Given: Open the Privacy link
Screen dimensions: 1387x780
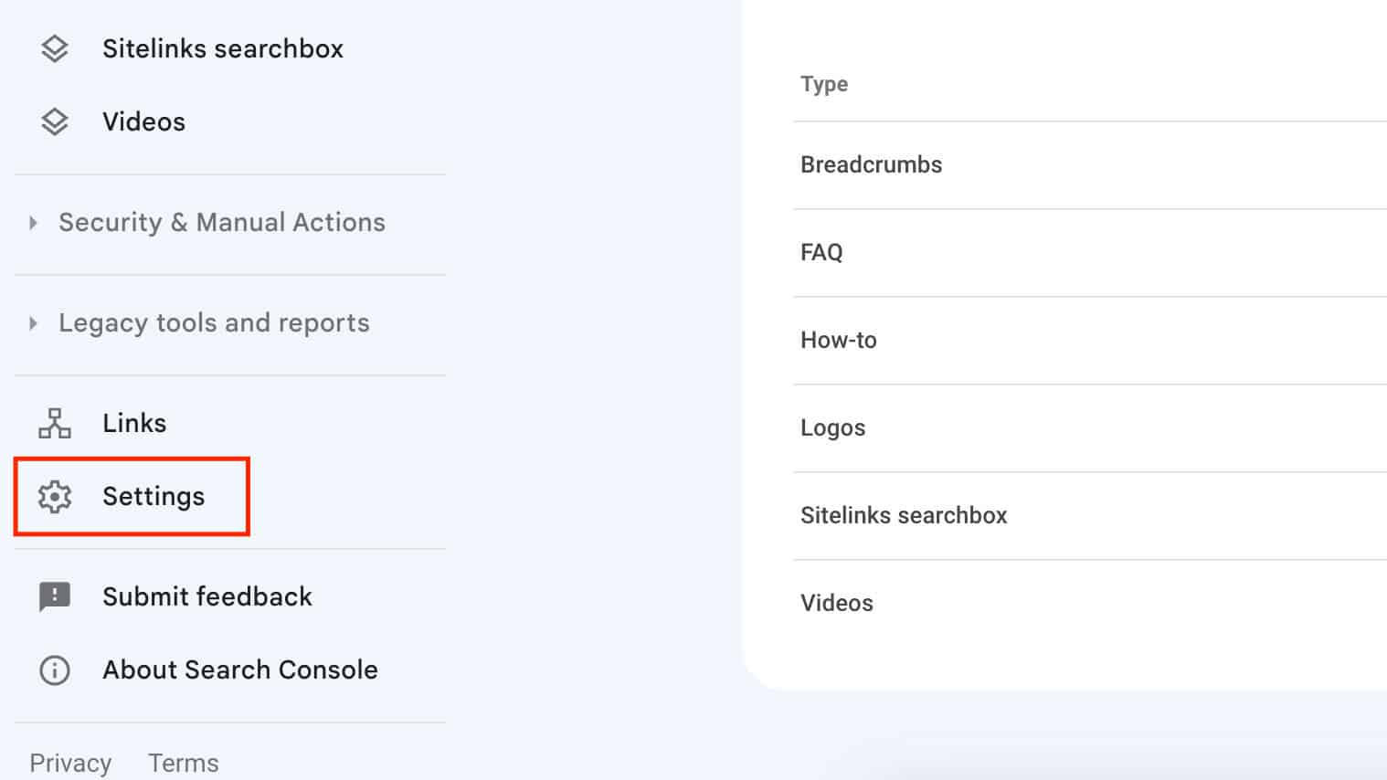Looking at the screenshot, I should [x=70, y=763].
